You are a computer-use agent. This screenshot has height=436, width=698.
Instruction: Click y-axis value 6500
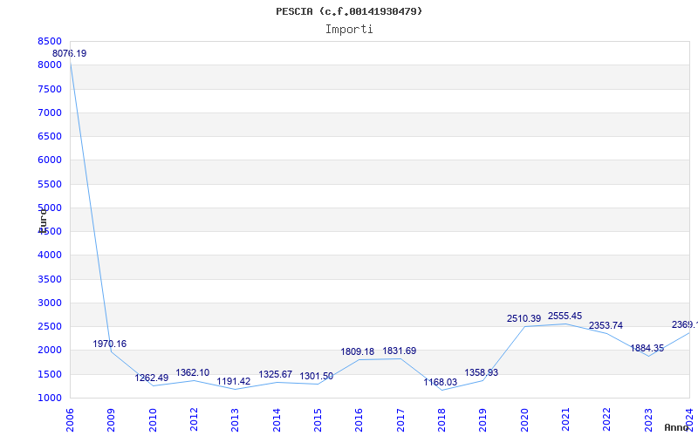[50, 136]
